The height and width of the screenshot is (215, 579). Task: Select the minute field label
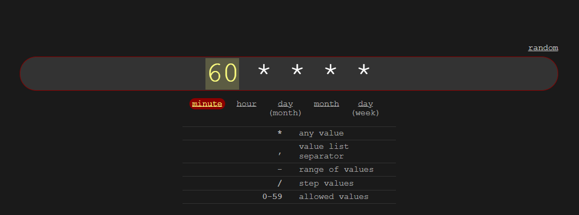coord(207,104)
